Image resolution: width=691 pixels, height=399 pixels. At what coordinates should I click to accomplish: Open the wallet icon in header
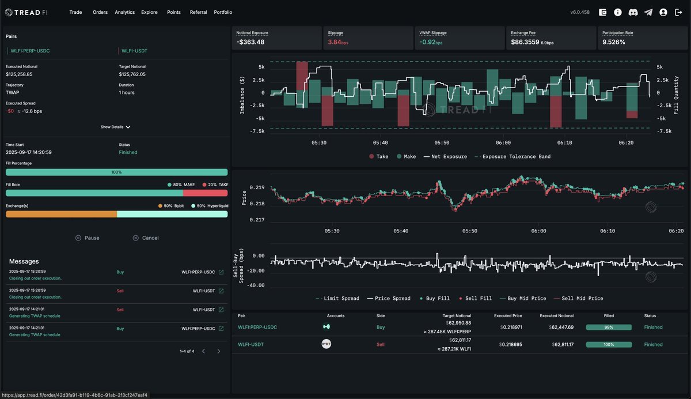(603, 12)
